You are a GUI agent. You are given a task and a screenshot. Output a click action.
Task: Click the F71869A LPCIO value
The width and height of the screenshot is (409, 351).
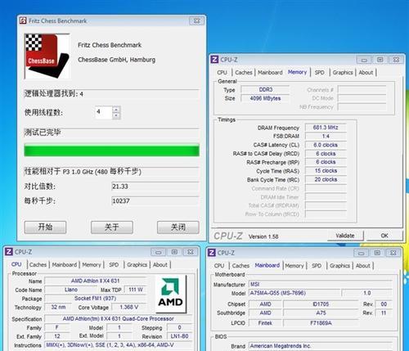(321, 323)
